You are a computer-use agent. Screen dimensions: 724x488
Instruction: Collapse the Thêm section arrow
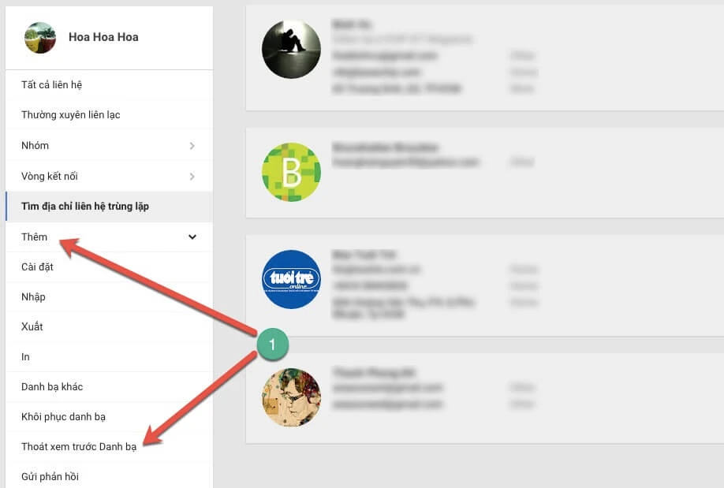192,237
